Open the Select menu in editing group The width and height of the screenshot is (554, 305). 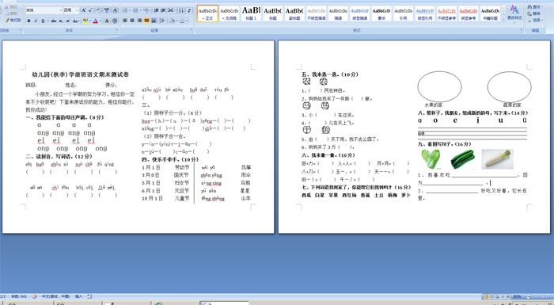tap(534, 21)
